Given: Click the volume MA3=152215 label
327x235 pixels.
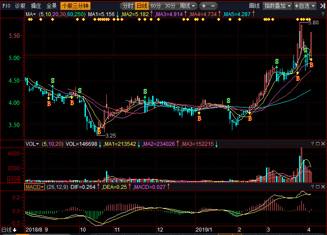Looking at the screenshot, I should [198, 144].
